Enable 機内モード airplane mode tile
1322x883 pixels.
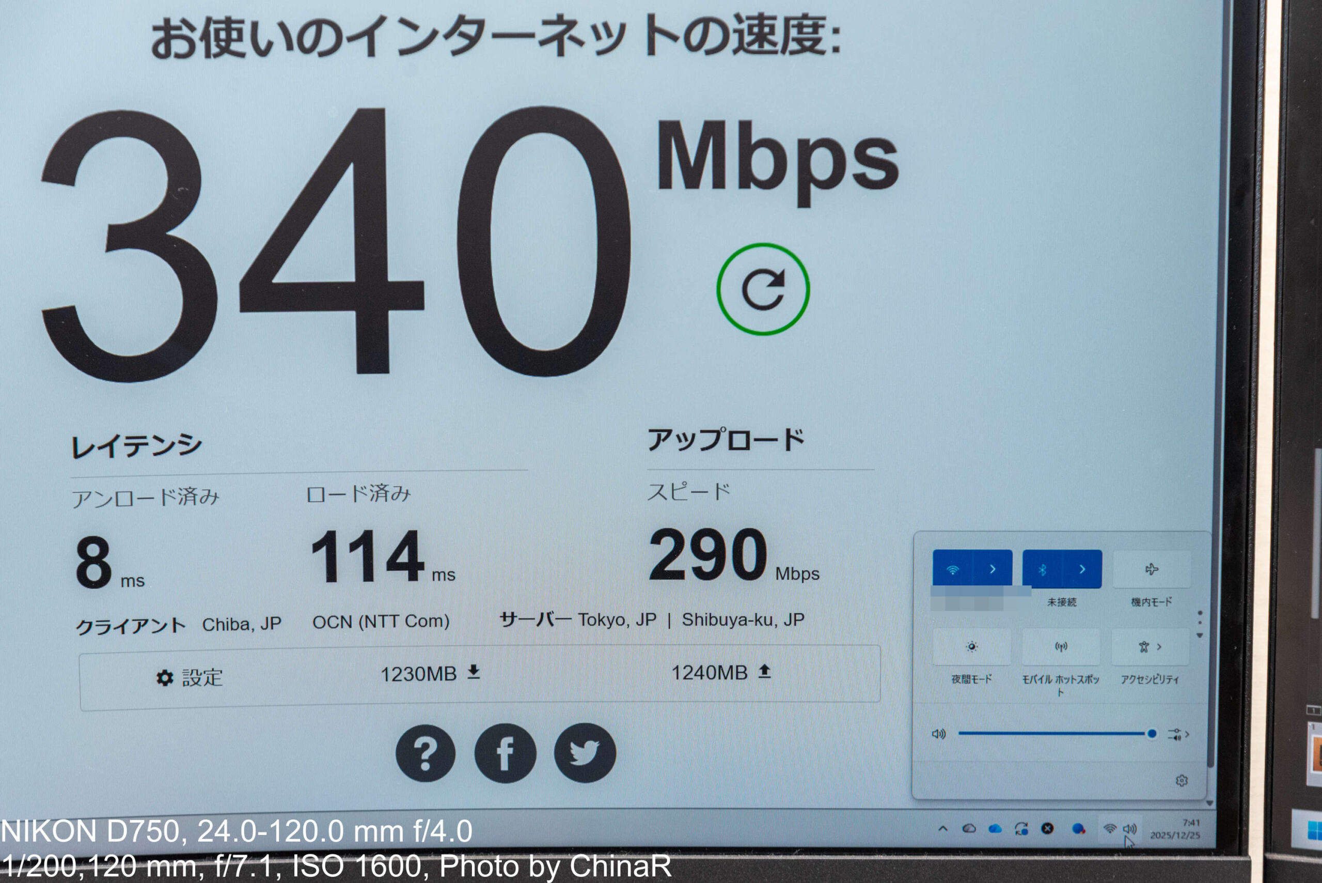click(x=1152, y=569)
